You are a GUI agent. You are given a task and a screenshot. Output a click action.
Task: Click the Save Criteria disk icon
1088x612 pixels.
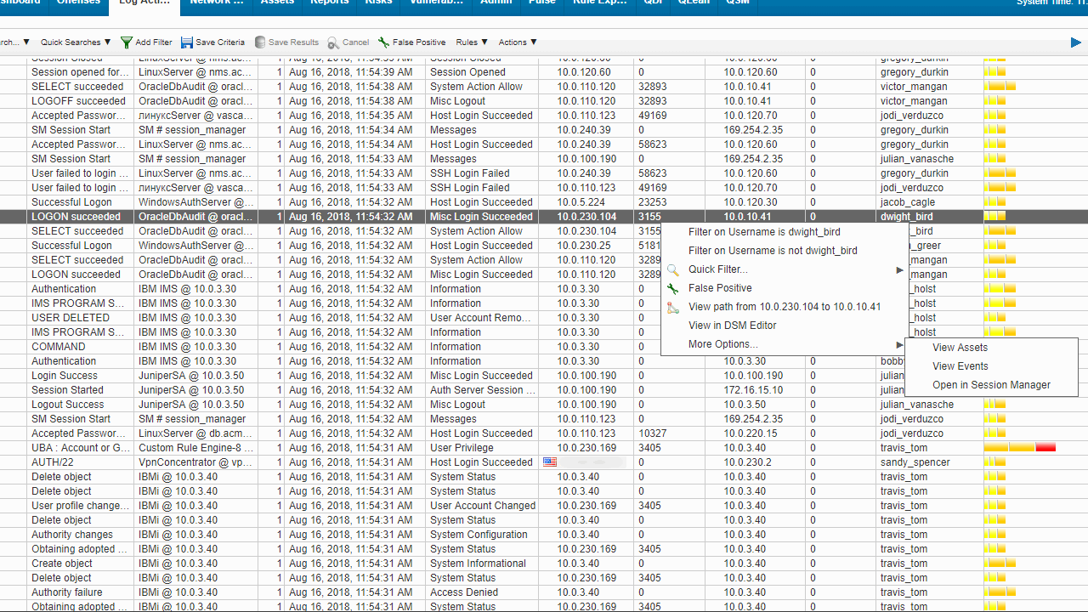[x=189, y=42]
